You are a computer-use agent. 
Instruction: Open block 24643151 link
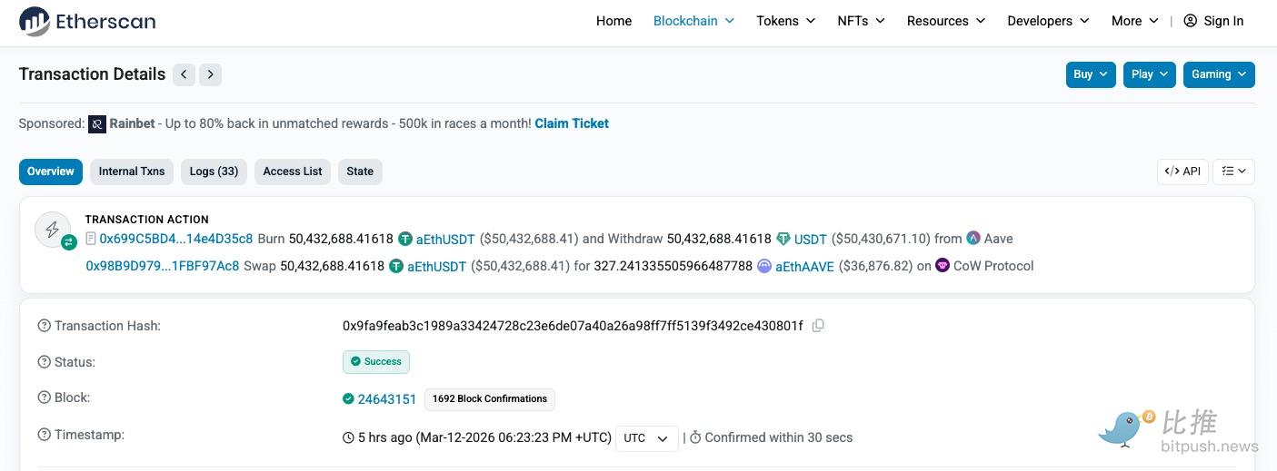pyautogui.click(x=387, y=399)
